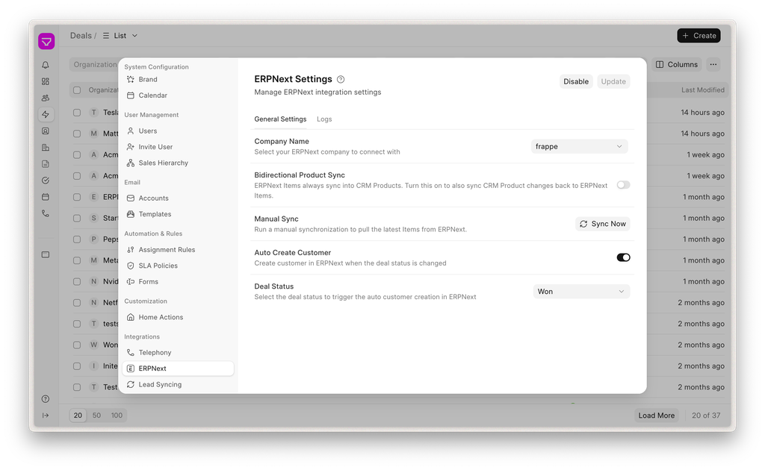Open the notifications bell in sidebar
This screenshot has width=765, height=470.
point(46,65)
